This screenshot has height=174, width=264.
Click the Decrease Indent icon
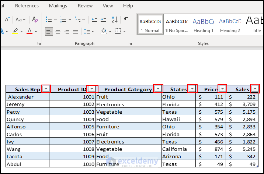click(x=94, y=19)
